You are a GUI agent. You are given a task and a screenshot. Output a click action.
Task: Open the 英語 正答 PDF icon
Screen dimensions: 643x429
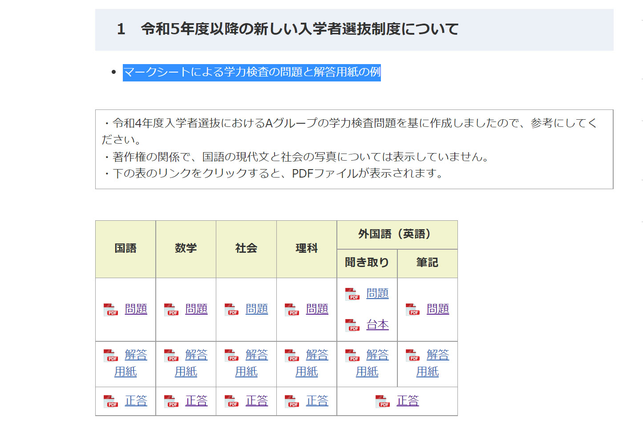coord(382,401)
